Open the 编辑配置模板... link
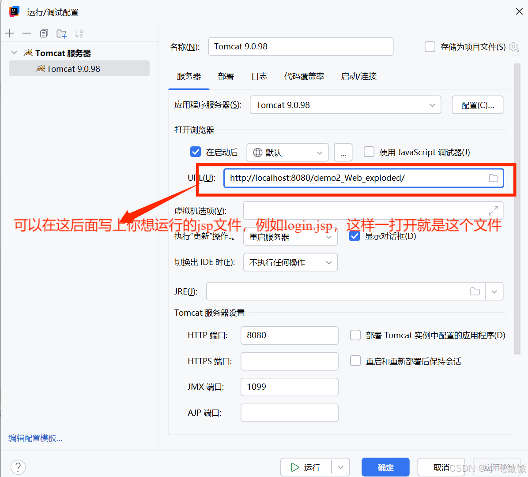 point(35,438)
